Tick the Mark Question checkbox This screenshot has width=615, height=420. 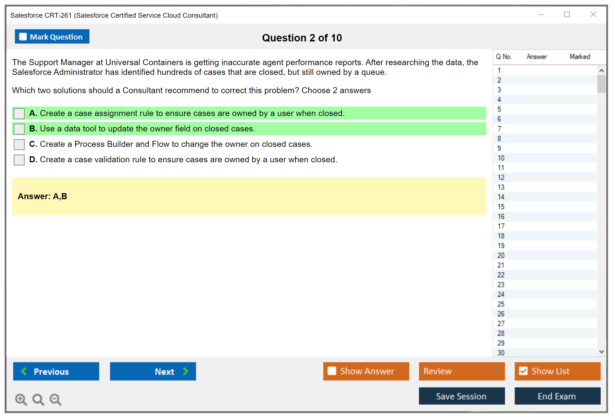point(23,37)
